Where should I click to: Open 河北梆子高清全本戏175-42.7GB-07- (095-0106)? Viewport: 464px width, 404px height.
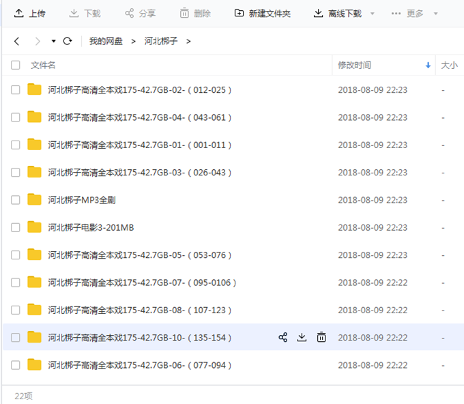[142, 283]
